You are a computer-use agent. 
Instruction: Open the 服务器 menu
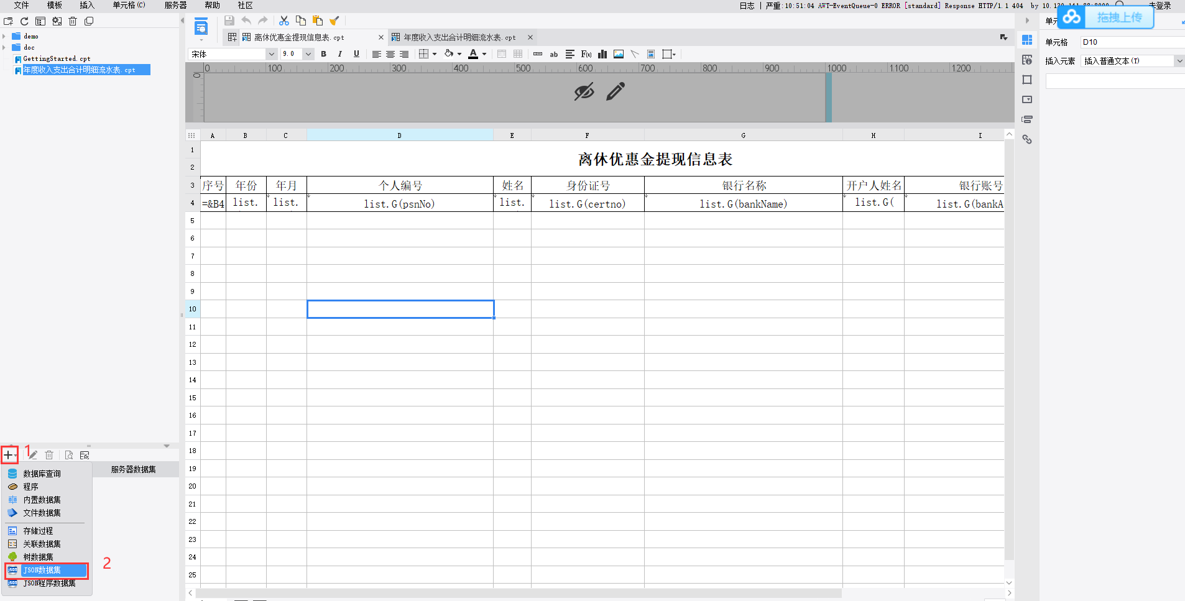[x=175, y=5]
